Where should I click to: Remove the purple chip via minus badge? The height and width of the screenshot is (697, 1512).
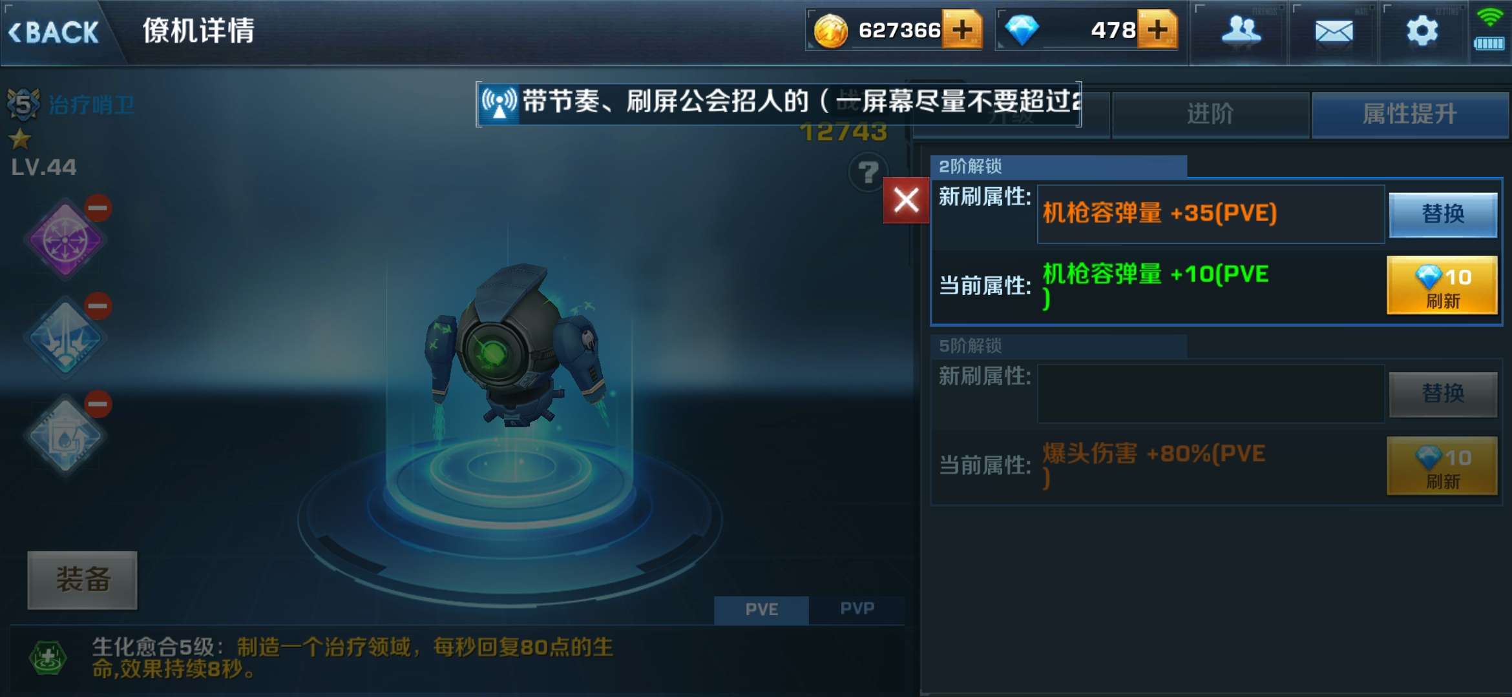click(98, 208)
